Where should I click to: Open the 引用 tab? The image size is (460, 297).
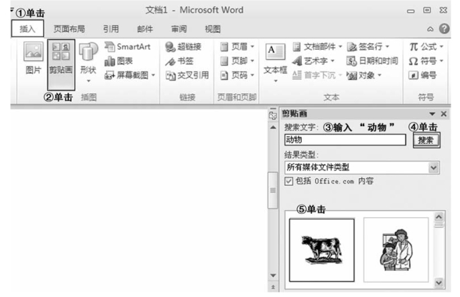[111, 29]
